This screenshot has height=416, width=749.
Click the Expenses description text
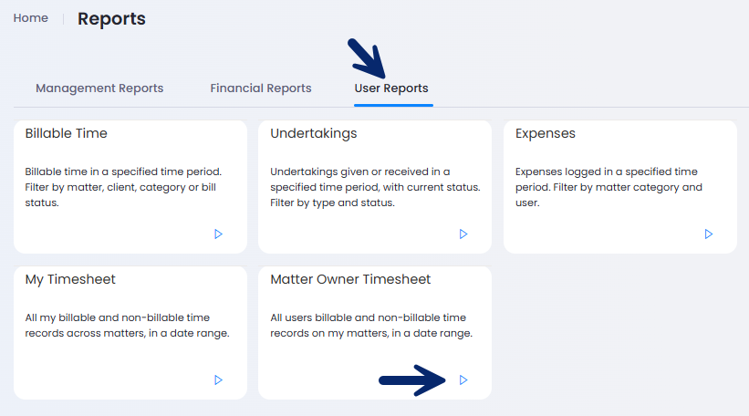(x=609, y=187)
